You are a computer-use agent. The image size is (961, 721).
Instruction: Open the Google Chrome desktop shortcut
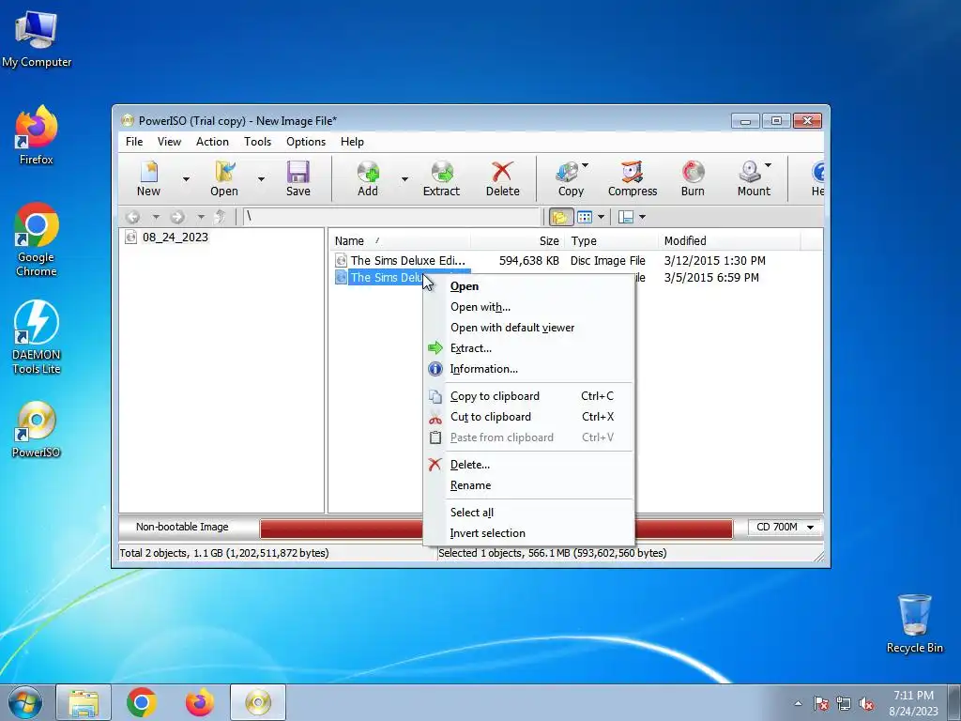point(37,239)
